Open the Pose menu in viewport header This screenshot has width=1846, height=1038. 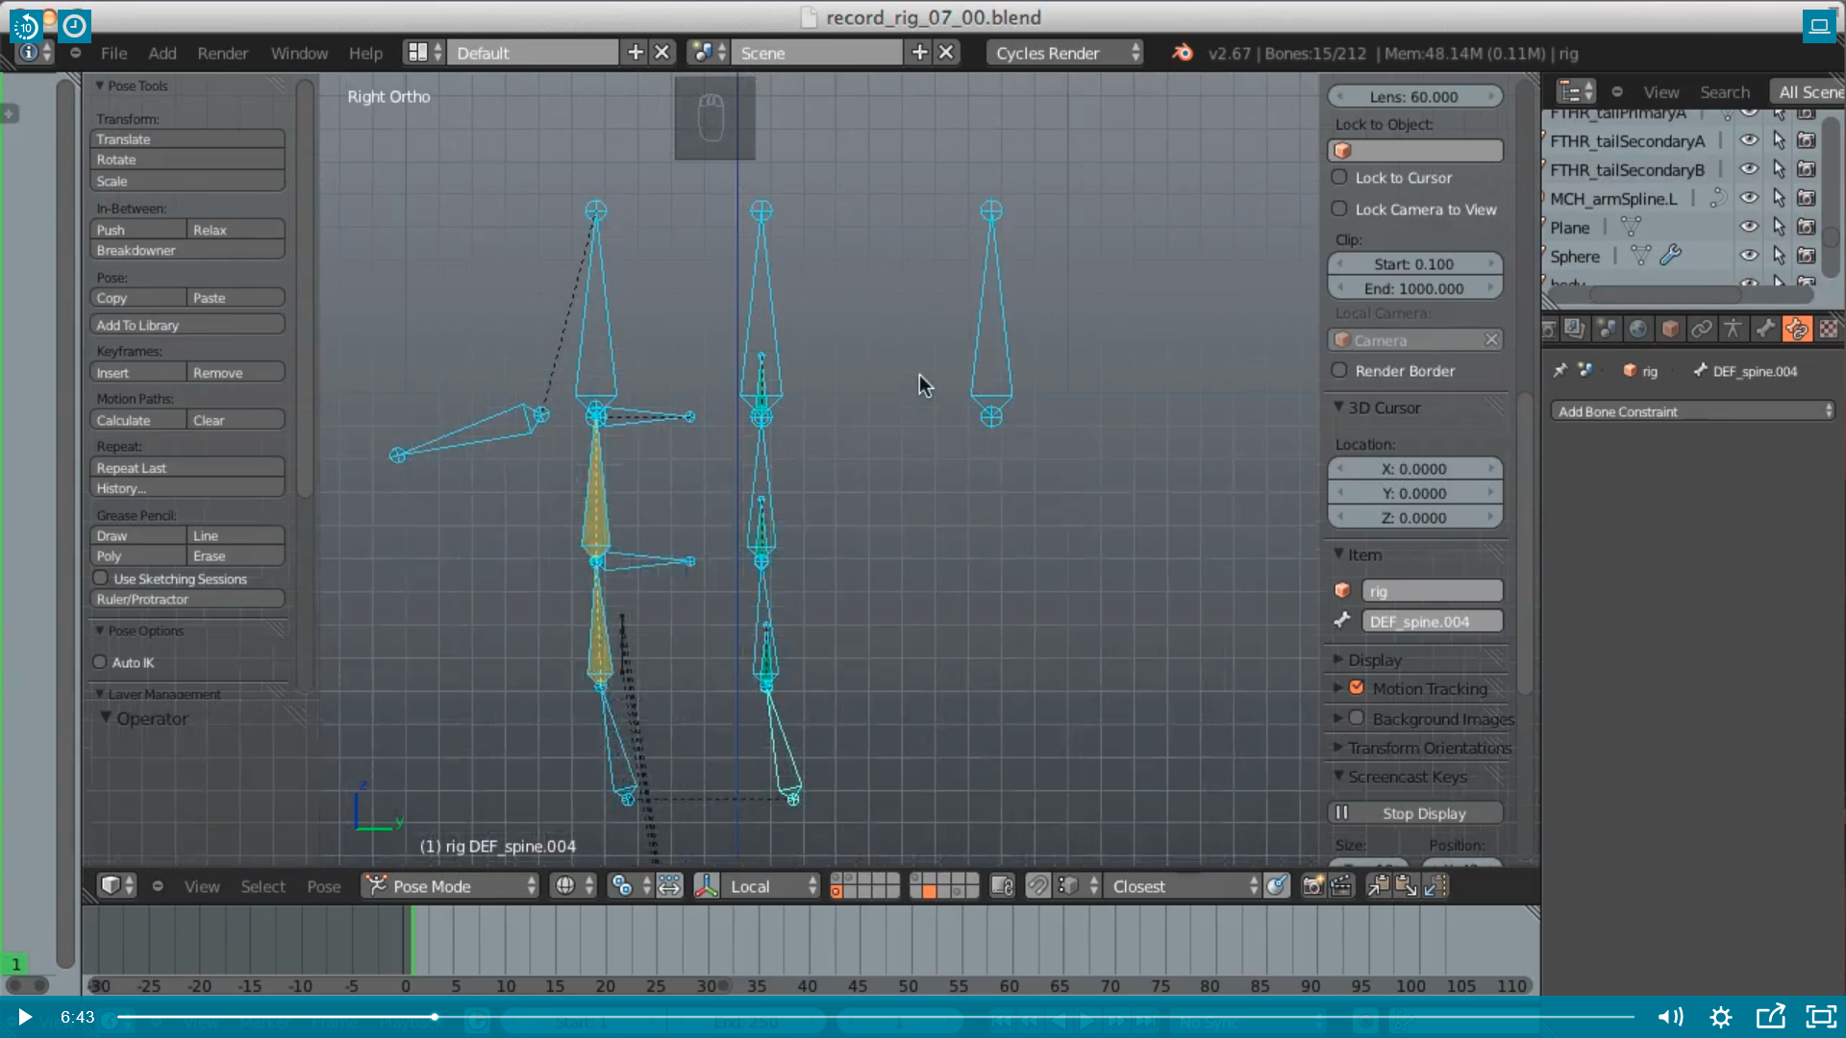click(323, 886)
